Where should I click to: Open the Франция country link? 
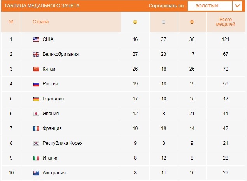click(x=52, y=128)
